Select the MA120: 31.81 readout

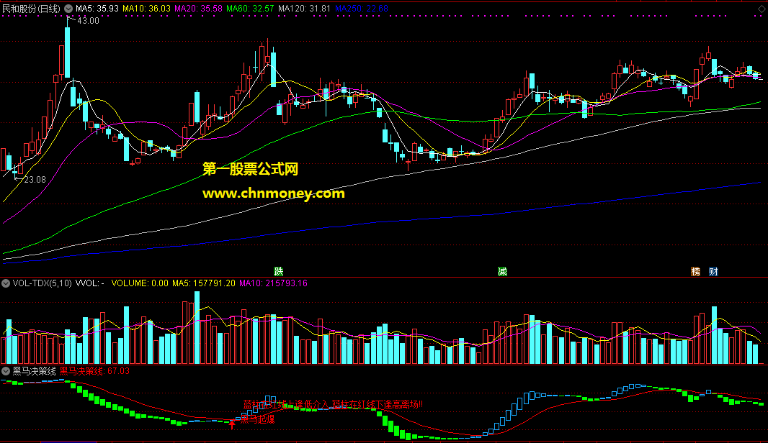click(304, 9)
